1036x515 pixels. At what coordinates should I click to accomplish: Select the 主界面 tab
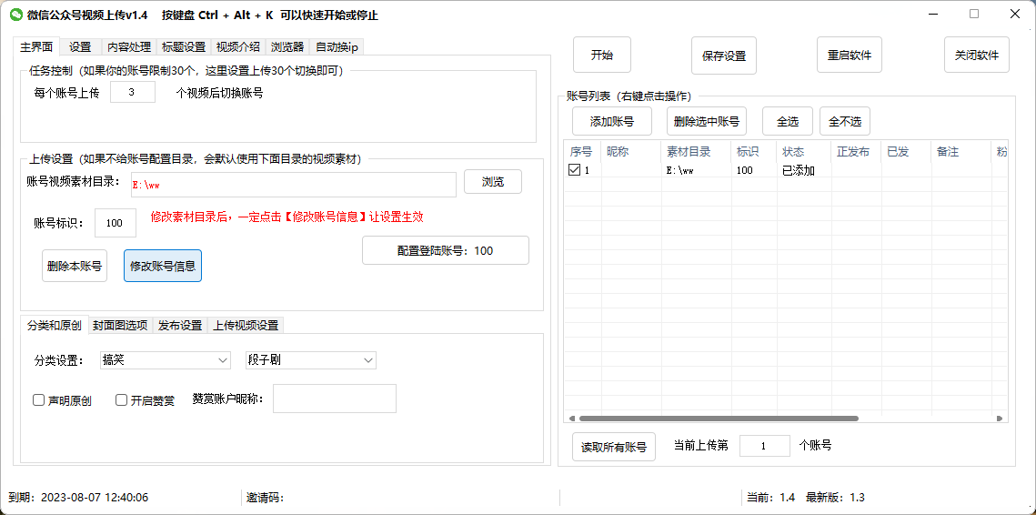click(x=36, y=46)
